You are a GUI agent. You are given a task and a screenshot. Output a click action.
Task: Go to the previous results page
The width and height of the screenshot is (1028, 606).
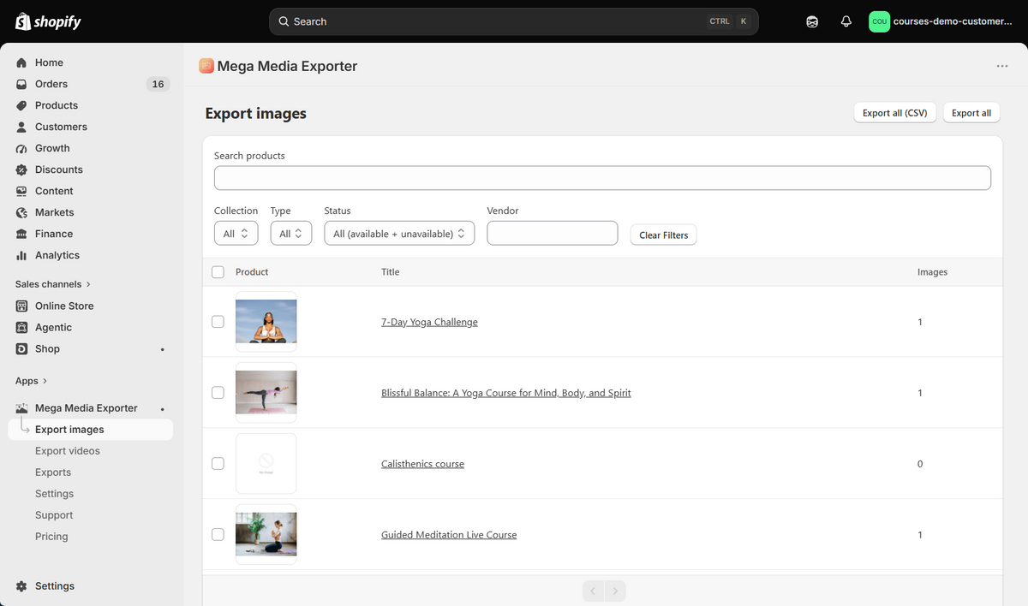(x=593, y=591)
